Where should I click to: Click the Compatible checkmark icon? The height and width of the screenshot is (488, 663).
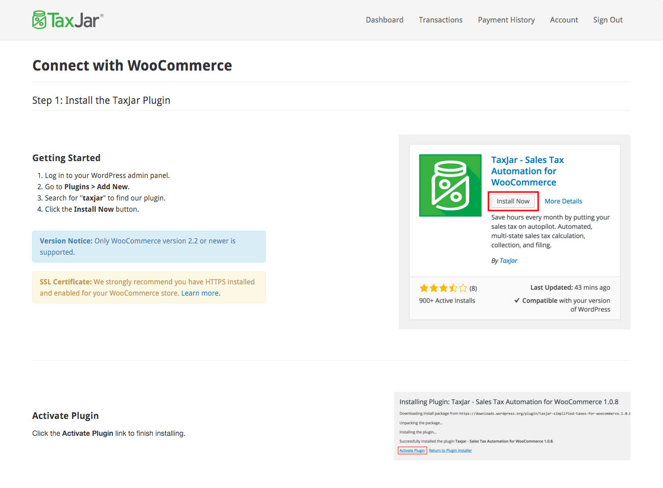[517, 300]
